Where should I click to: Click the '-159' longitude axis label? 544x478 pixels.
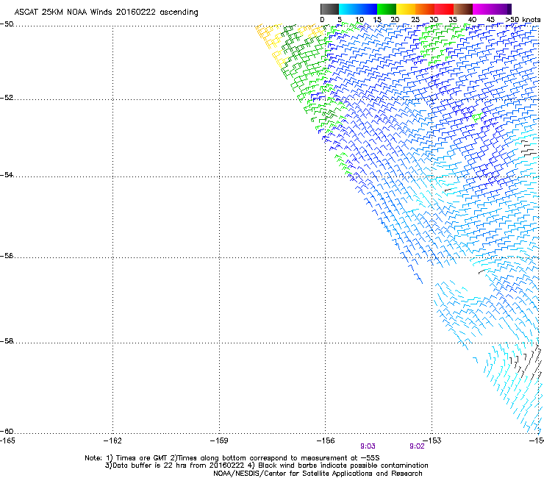click(219, 440)
